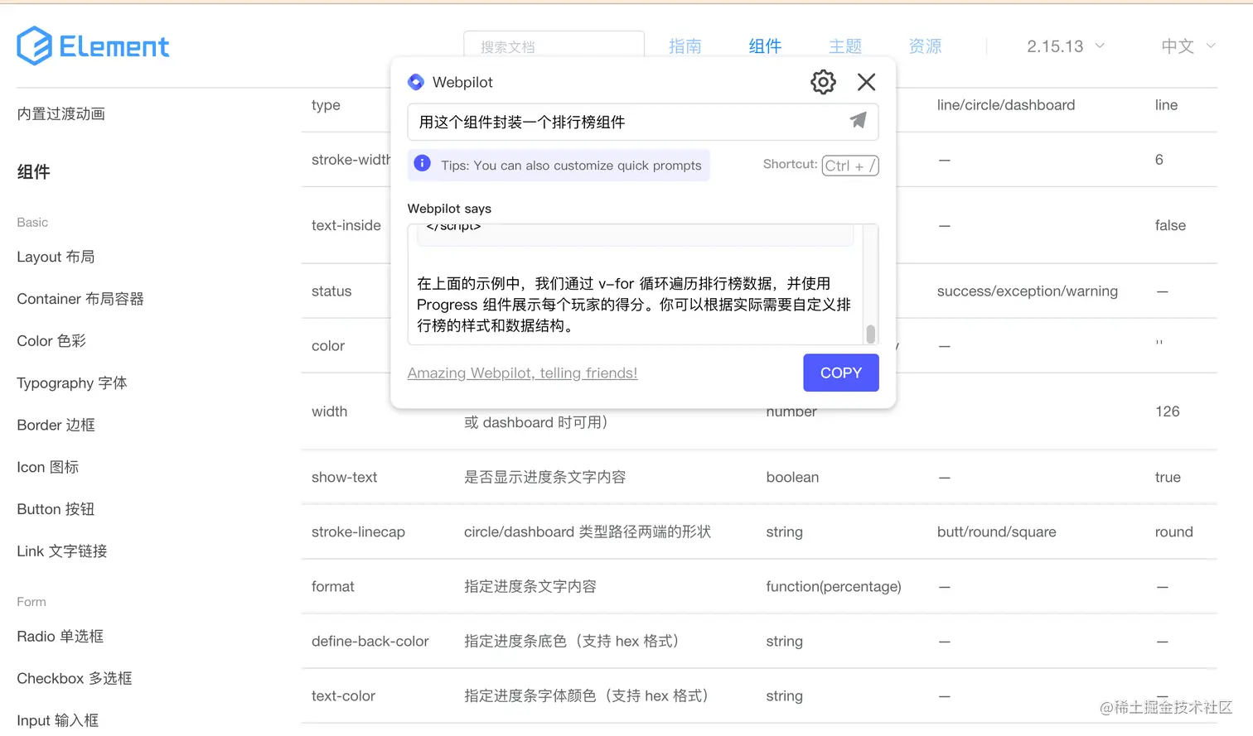Open Radio 单选框 page
Image resolution: width=1253 pixels, height=736 pixels.
[60, 637]
